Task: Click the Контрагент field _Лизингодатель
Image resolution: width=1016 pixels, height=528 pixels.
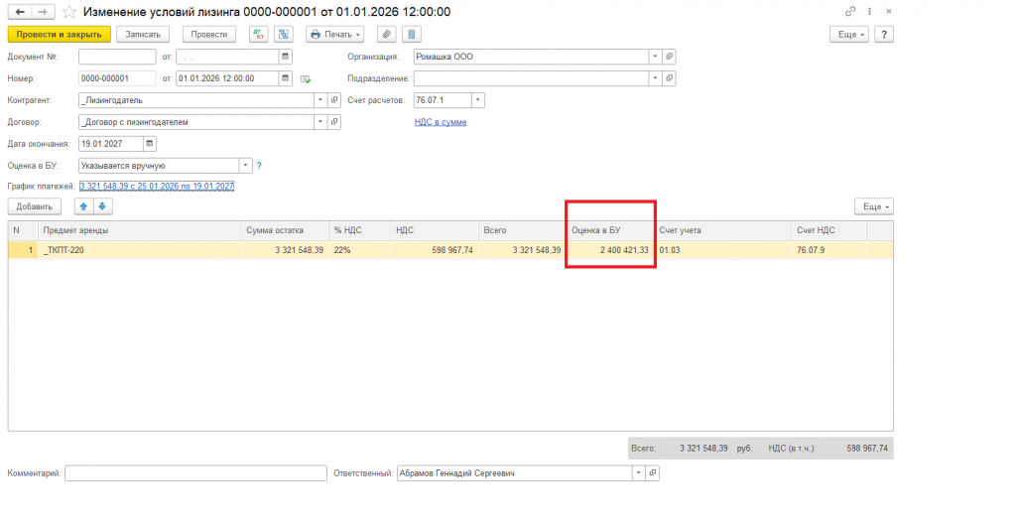Action: [x=196, y=100]
